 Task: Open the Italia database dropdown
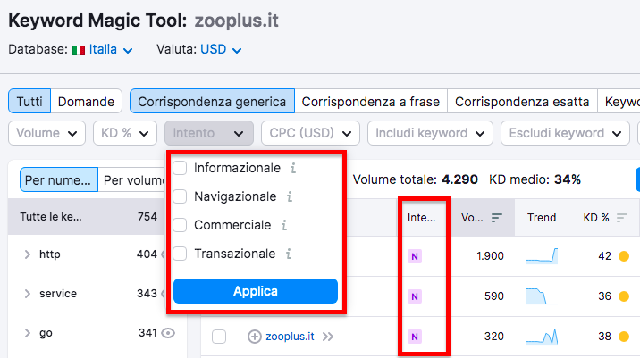[111, 50]
